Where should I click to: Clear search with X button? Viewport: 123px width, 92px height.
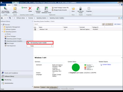click(x=103, y=24)
